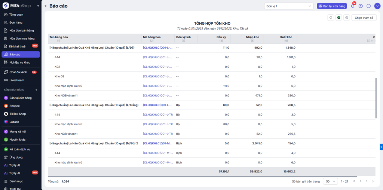
Task: Click the table's horizontal scrollbar
Action: 202,177
